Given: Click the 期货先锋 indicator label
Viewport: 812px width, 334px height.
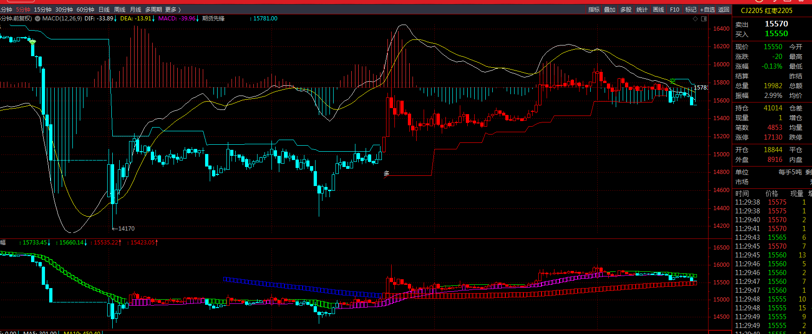Looking at the screenshot, I should click(213, 19).
